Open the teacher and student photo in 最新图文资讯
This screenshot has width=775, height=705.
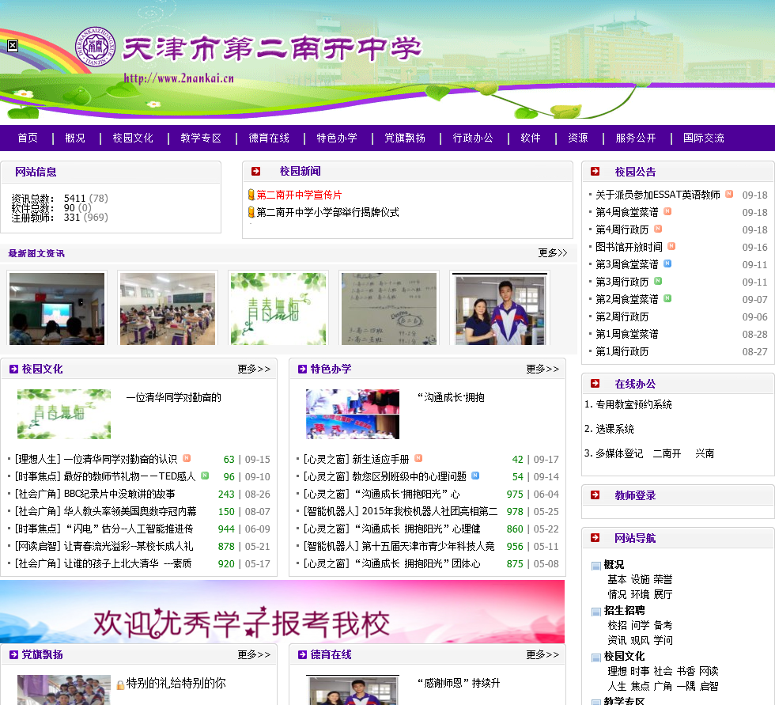(x=500, y=309)
